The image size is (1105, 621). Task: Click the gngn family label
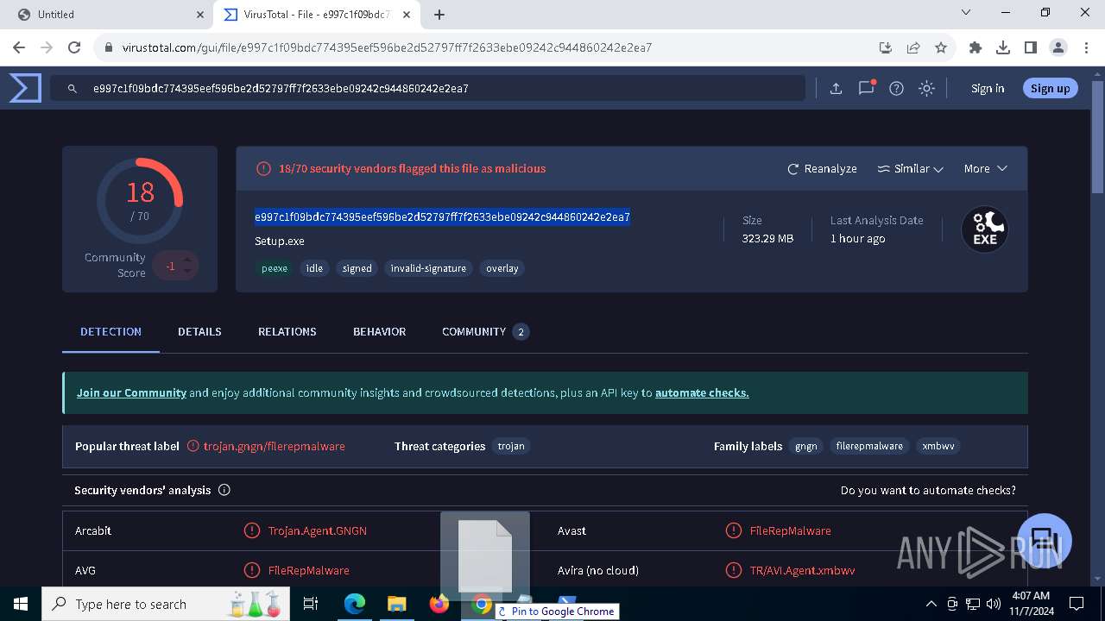pos(805,446)
